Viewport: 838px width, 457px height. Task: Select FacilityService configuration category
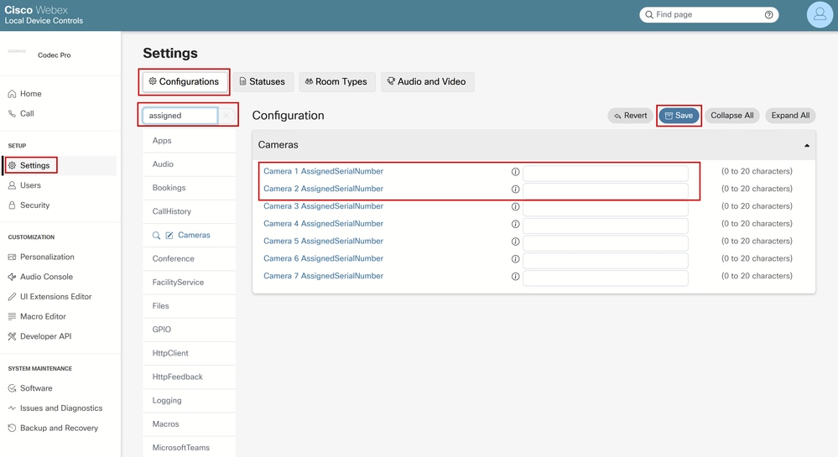190,283
